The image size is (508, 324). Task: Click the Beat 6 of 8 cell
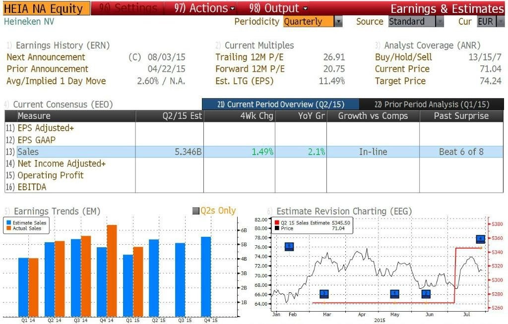coord(461,152)
